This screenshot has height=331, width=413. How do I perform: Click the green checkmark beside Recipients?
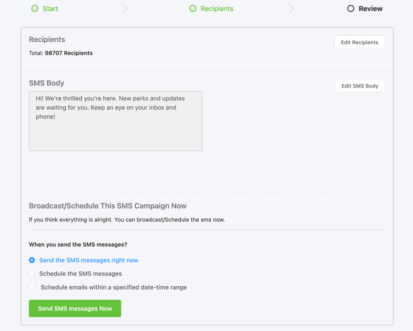pyautogui.click(x=193, y=8)
